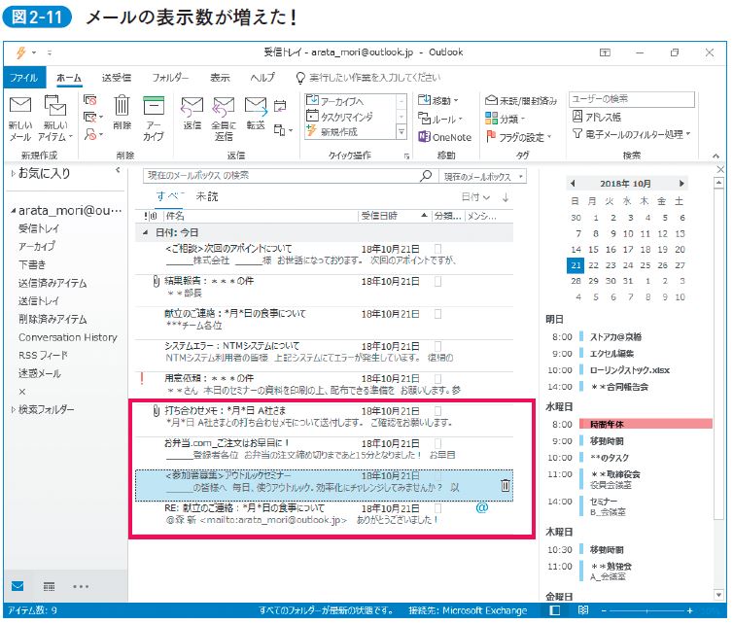733x624 pixels.
Task: Click the normal view icon in status bar
Action: point(554,610)
